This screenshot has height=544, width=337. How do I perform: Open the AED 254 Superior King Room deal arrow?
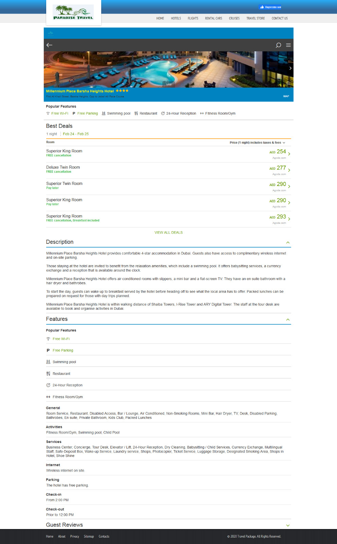pos(289,154)
